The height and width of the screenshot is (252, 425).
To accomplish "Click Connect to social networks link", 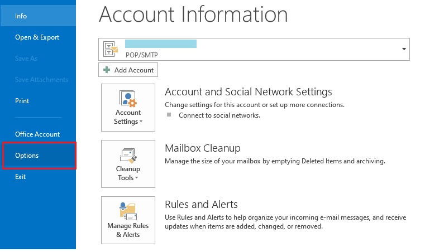I will pos(219,115).
